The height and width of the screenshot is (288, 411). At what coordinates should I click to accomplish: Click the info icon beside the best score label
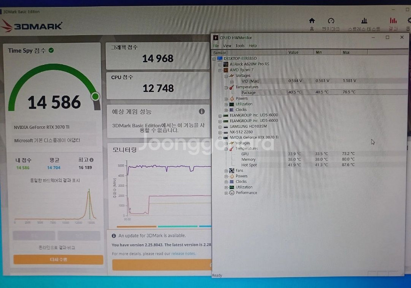tap(92, 160)
